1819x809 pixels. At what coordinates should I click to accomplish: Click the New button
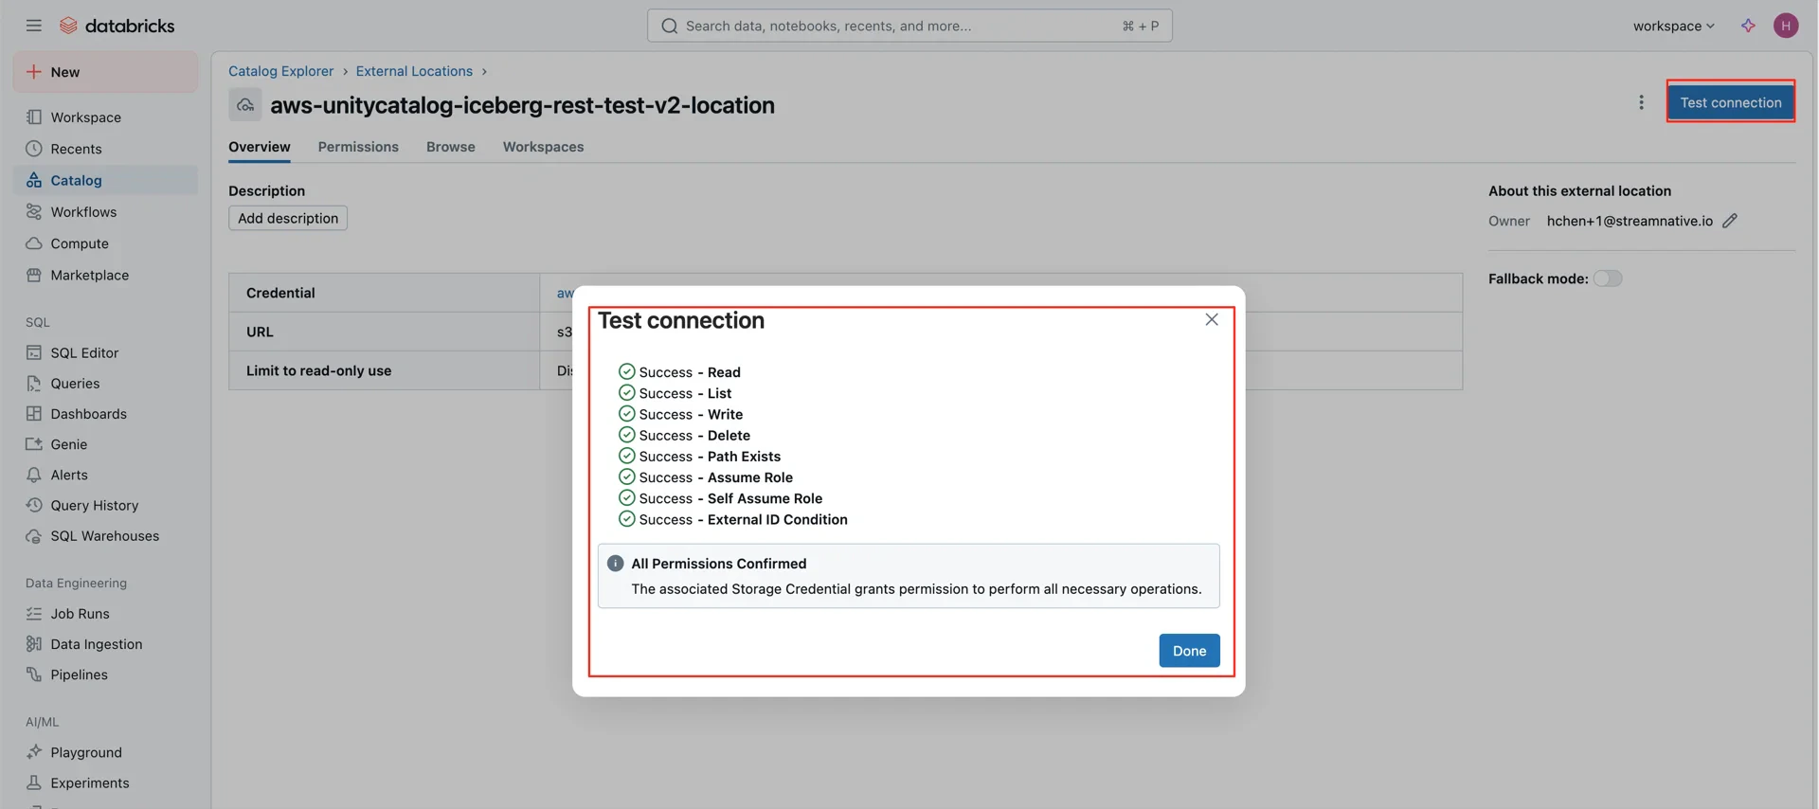click(x=105, y=72)
